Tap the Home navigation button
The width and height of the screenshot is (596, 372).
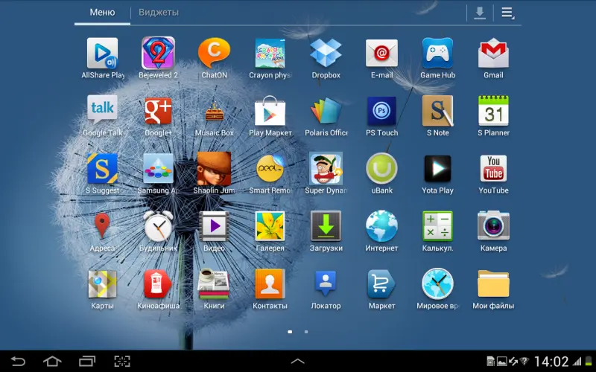pyautogui.click(x=52, y=362)
